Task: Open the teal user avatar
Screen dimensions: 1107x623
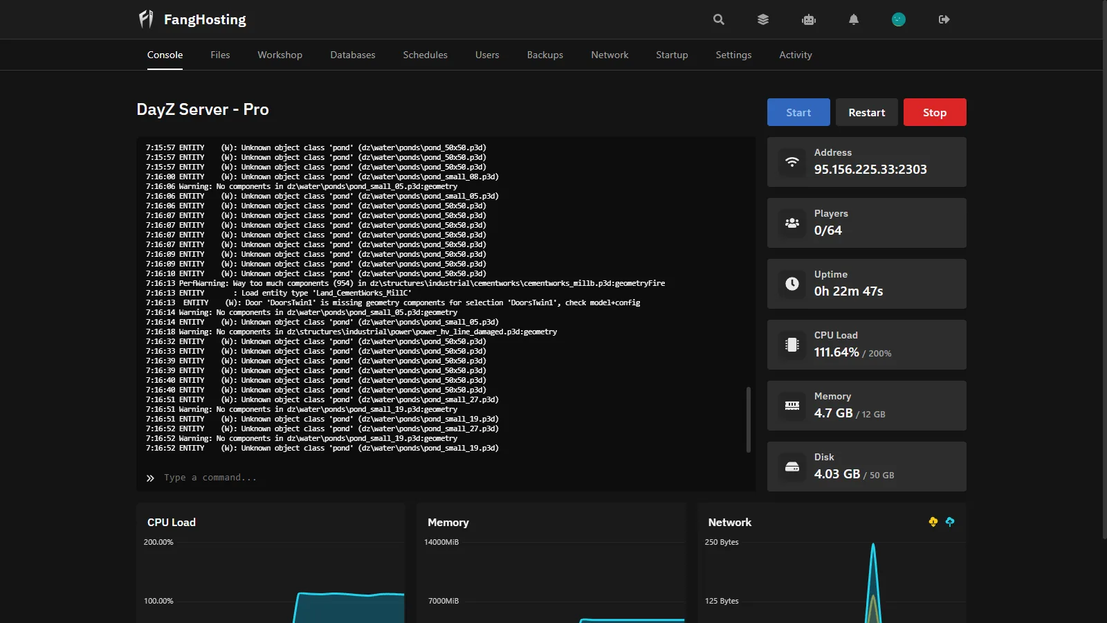Action: (x=899, y=19)
